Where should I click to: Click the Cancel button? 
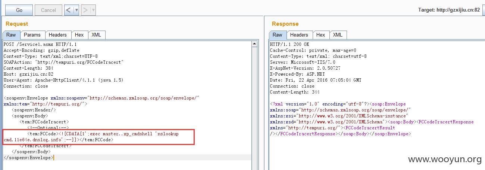pos(48,10)
